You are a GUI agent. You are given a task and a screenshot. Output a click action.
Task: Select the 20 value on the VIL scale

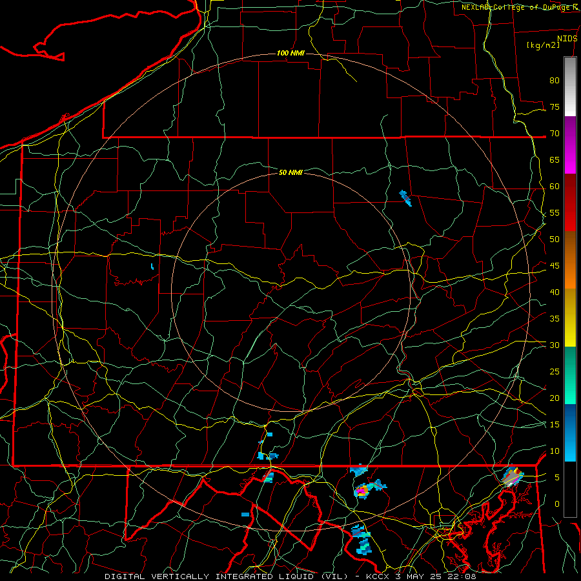pos(555,398)
